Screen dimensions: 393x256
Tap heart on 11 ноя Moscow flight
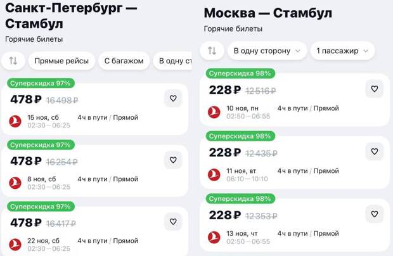point(374,151)
